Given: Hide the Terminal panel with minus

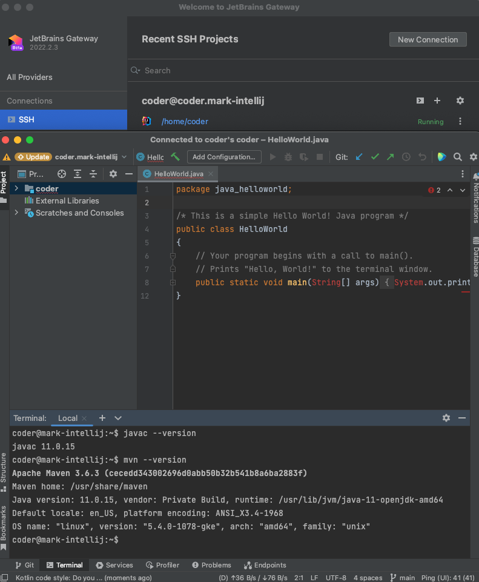Looking at the screenshot, I should 462,418.
